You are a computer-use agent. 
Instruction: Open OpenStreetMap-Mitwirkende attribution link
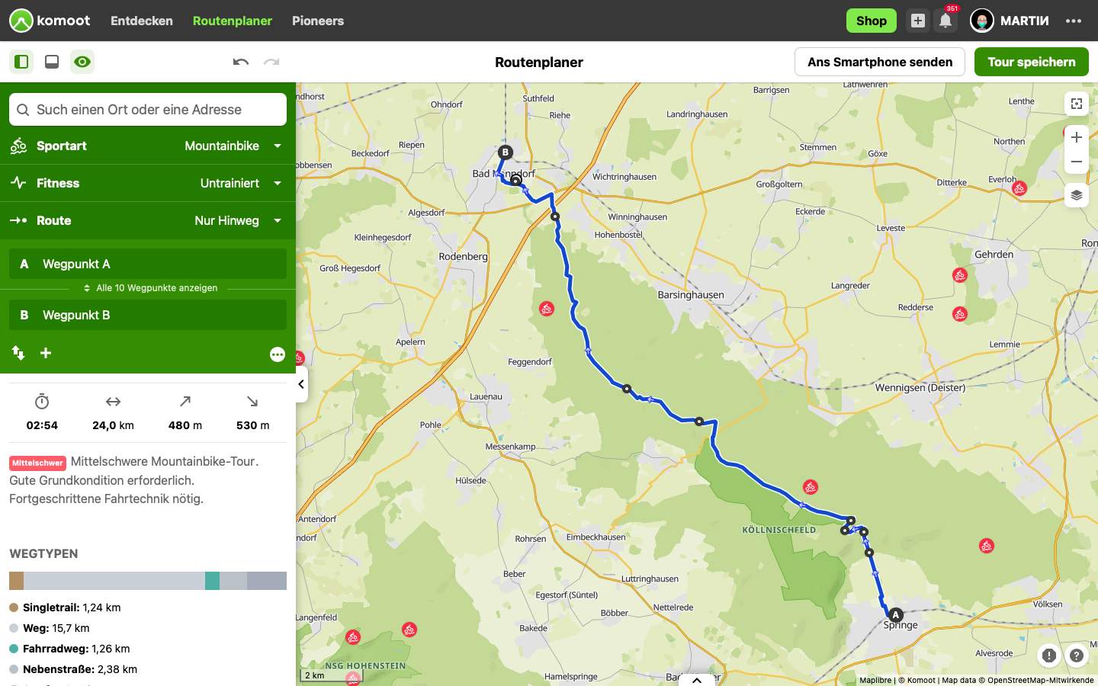(x=1041, y=680)
